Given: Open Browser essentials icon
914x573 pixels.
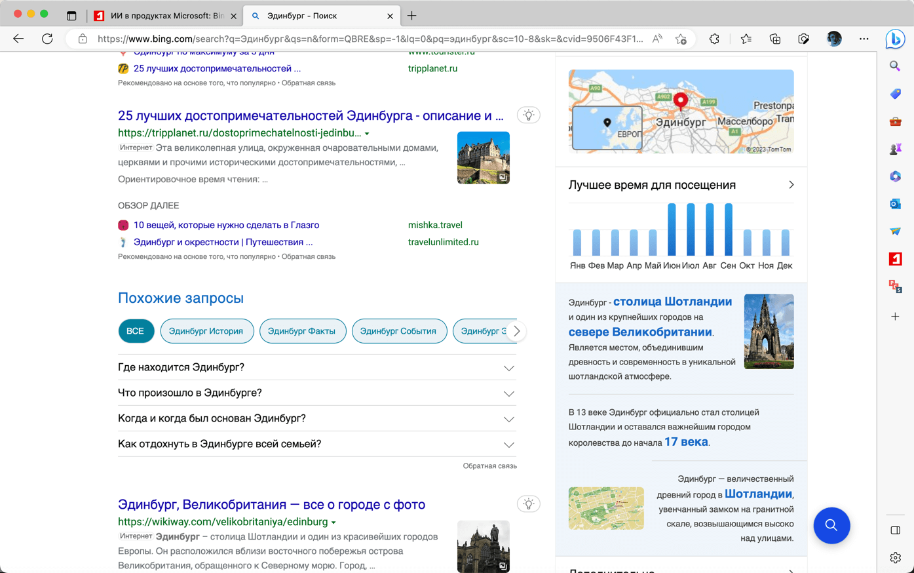Looking at the screenshot, I should 804,39.
